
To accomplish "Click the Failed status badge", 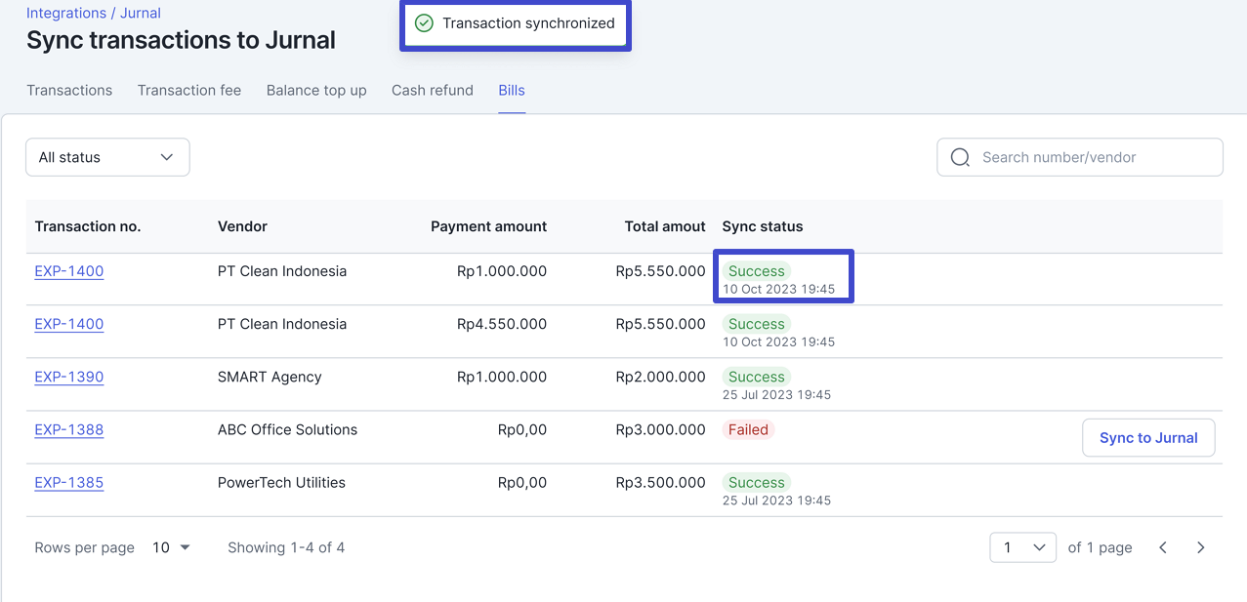I will click(749, 429).
